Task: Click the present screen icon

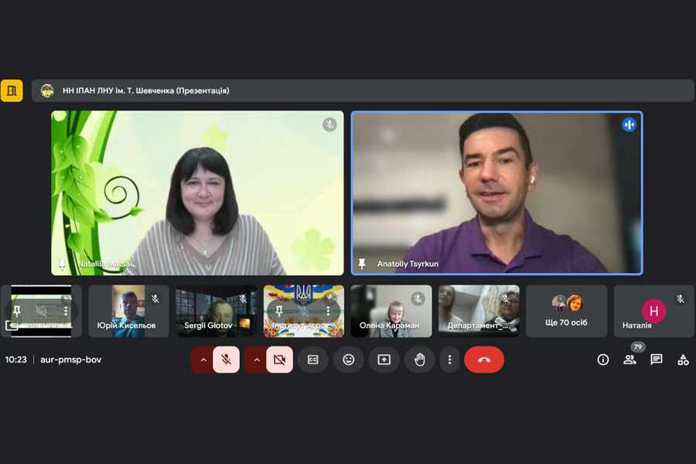Action: pos(384,360)
